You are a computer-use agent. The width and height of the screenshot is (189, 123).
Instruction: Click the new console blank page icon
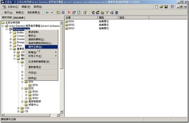[x=157, y=7]
